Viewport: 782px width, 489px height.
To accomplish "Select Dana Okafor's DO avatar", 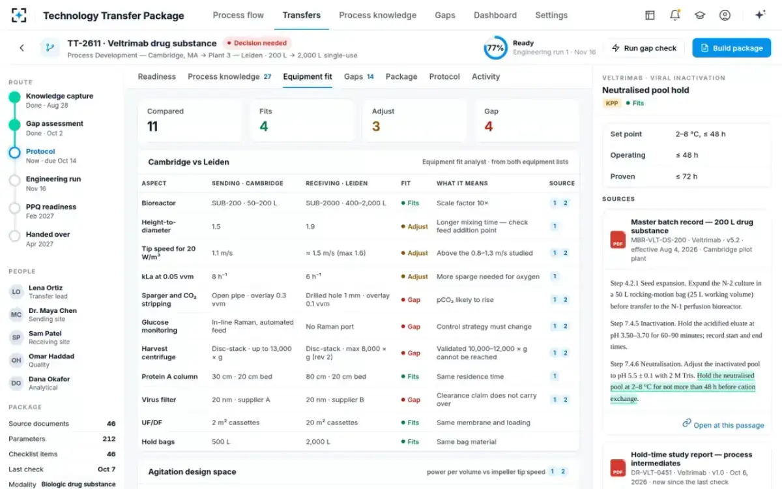I will point(16,383).
